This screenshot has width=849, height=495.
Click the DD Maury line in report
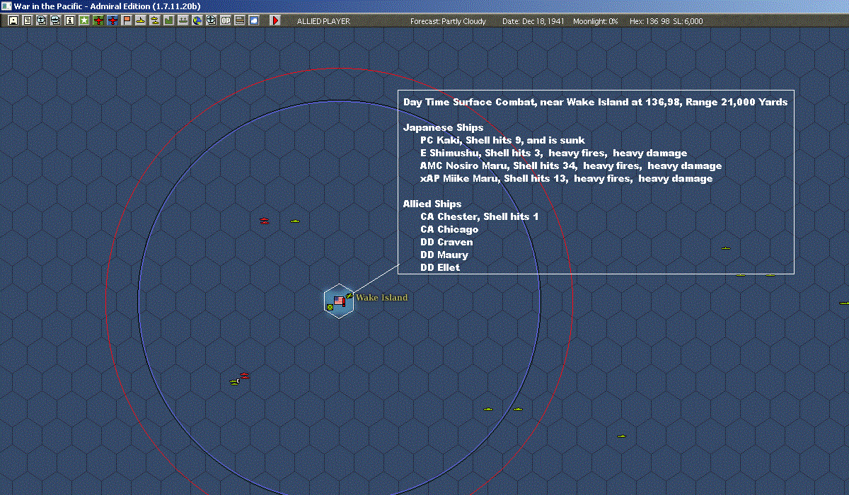pyautogui.click(x=444, y=255)
